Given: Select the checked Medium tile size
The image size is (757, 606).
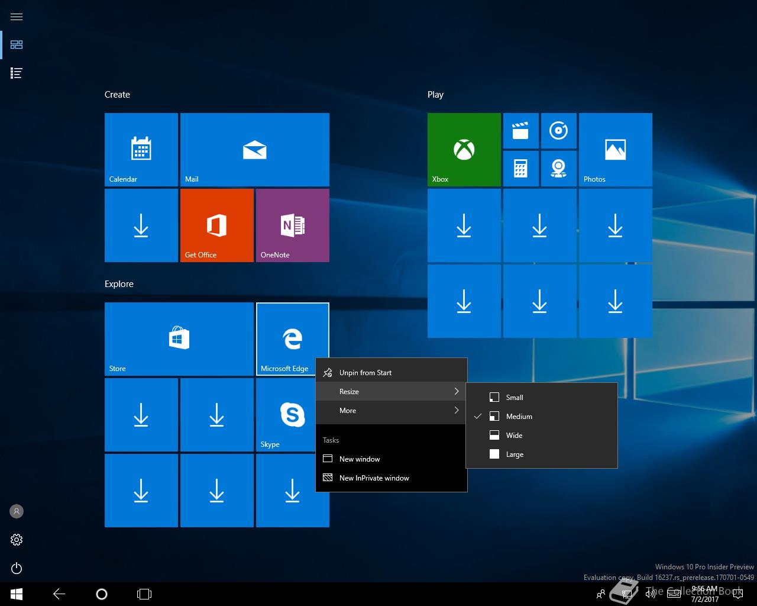Looking at the screenshot, I should [542, 417].
